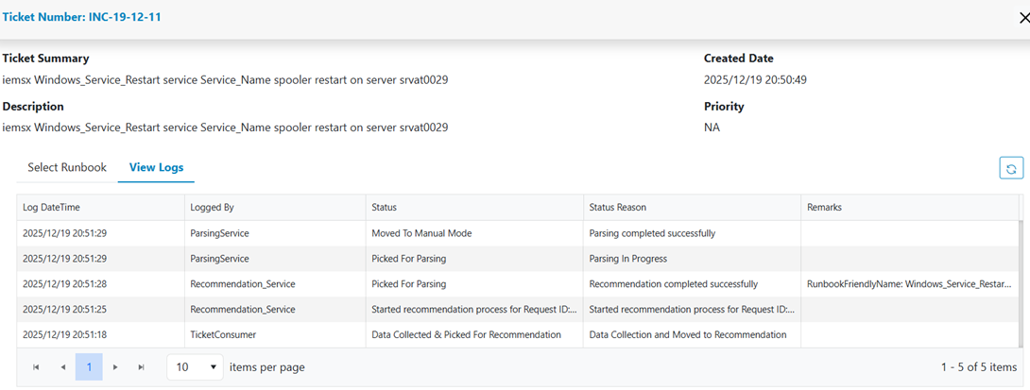Go to last page of logs
Viewport: 1030px width, 390px height.
point(142,367)
